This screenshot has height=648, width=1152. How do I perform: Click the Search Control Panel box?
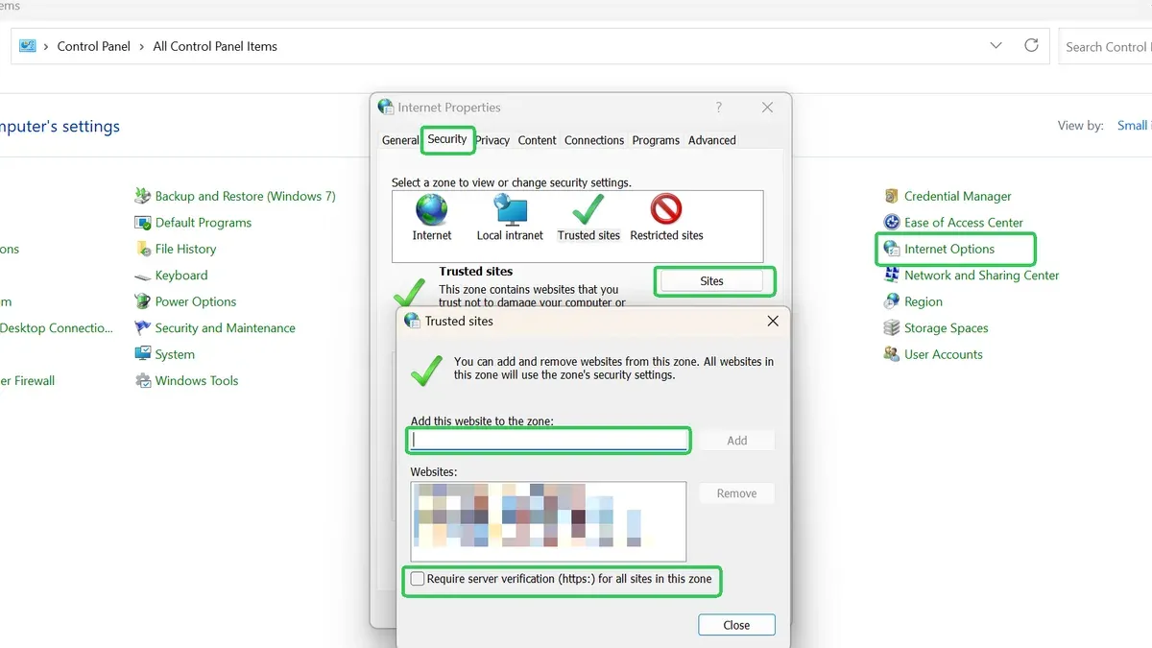1105,46
